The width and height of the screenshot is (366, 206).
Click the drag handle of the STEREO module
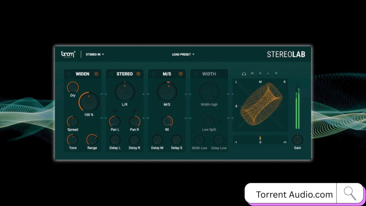click(111, 74)
